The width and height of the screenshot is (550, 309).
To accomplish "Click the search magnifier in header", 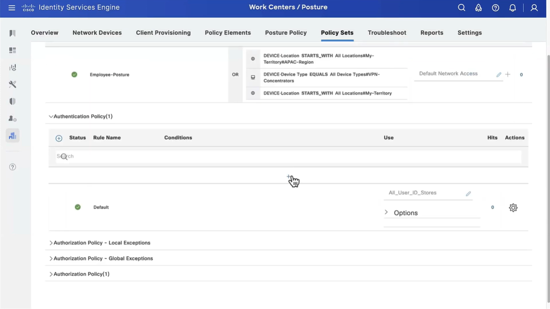I will (x=461, y=8).
